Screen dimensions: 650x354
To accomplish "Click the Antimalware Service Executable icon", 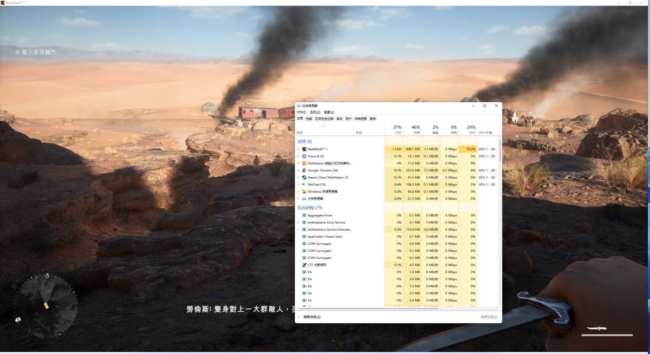I will coord(304,230).
